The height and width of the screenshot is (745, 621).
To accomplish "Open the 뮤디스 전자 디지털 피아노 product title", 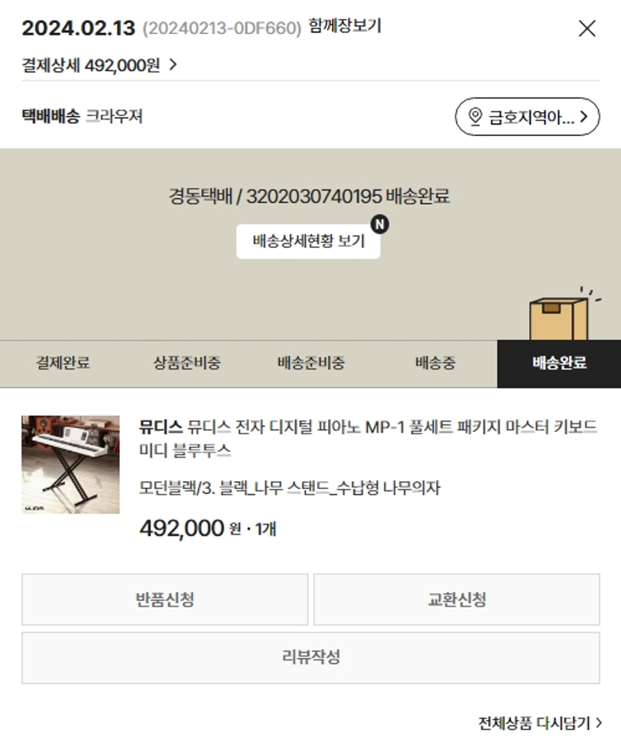I will click(x=368, y=438).
